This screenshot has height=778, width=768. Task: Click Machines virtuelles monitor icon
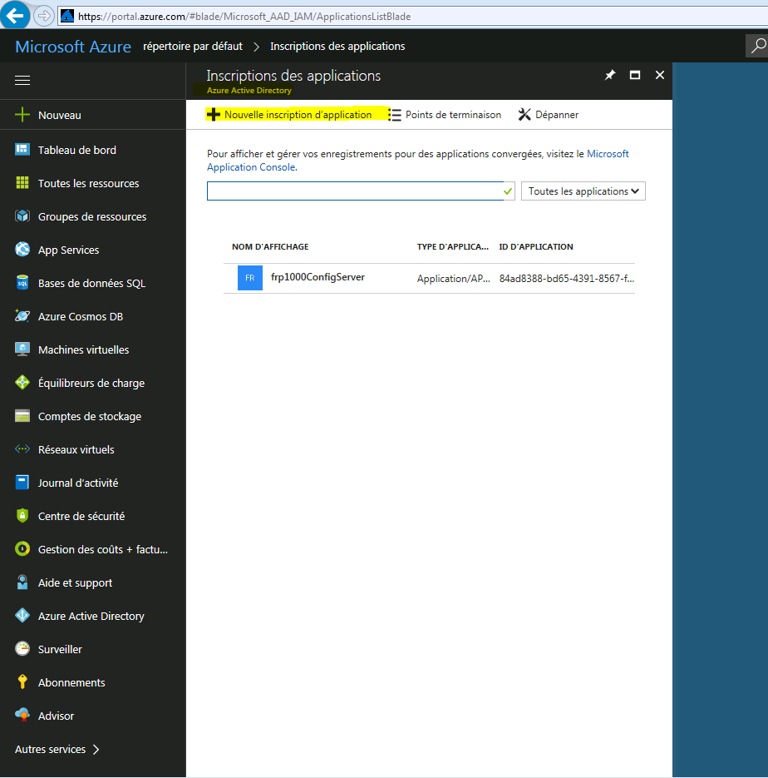22,349
